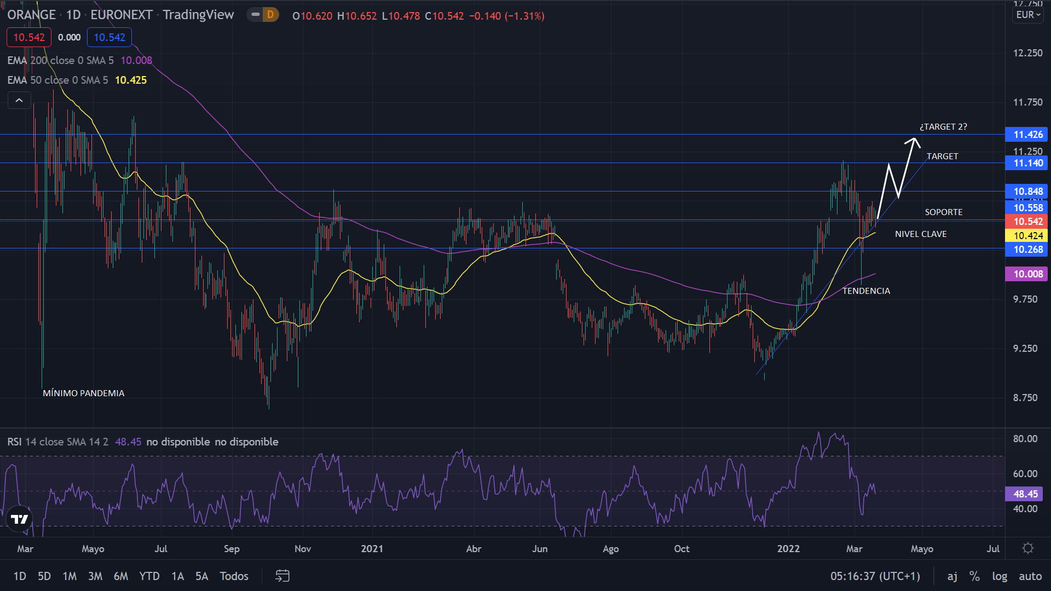
Task: Select the MÍNIMO PANDEMIA text annotation
Action: [x=84, y=393]
